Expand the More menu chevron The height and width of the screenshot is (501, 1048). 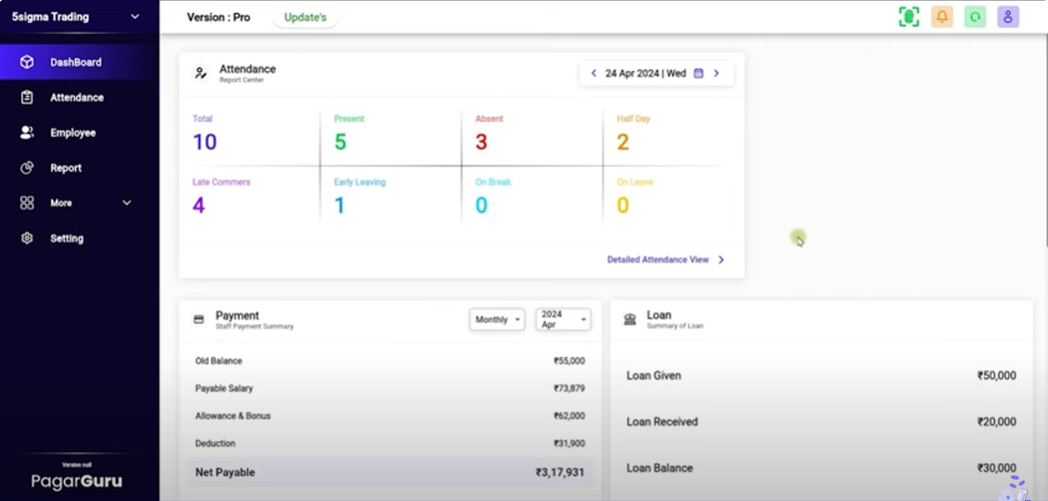[x=127, y=202]
